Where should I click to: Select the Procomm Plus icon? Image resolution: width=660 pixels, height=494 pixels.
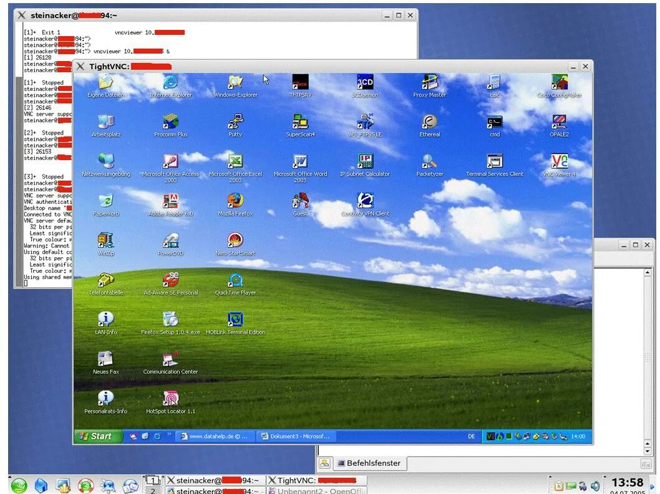pyautogui.click(x=170, y=122)
